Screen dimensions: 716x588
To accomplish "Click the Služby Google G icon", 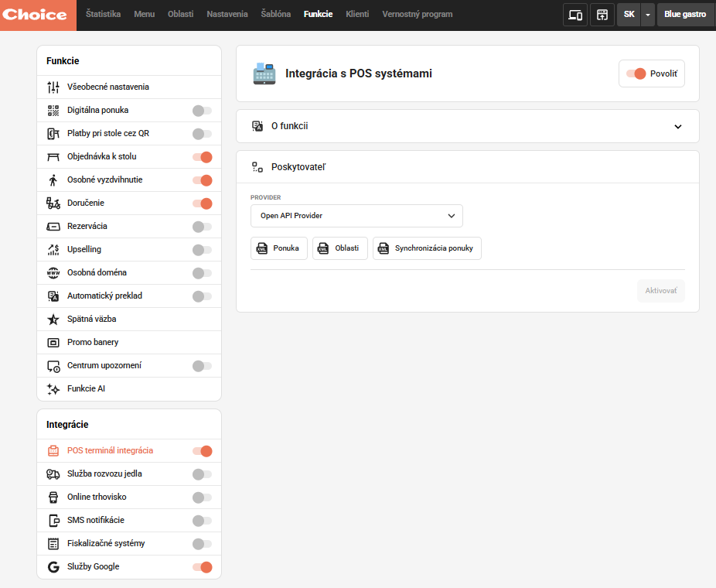I will [53, 567].
